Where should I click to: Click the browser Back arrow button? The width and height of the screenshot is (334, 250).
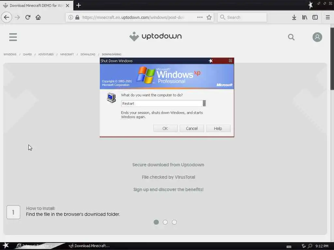tap(7, 17)
